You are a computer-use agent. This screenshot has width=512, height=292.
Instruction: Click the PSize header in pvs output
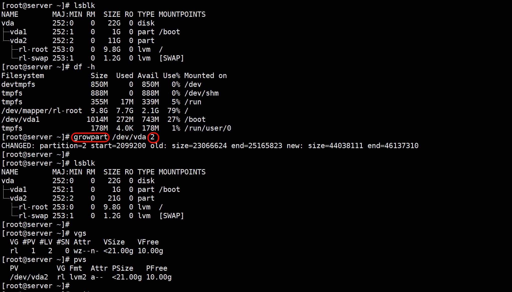(x=122, y=268)
